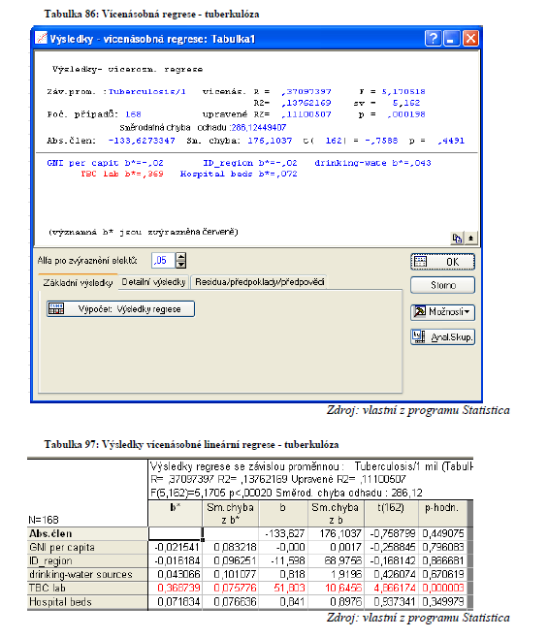The image size is (548, 638).
Task: Click the multiple R value ,37097397
Action: click(x=306, y=91)
